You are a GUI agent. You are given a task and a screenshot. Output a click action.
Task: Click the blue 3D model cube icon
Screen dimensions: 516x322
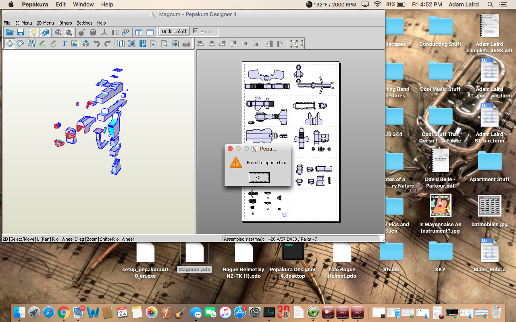tap(85, 43)
